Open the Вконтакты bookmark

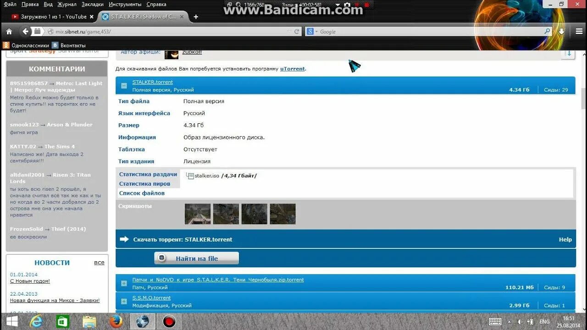coord(69,45)
